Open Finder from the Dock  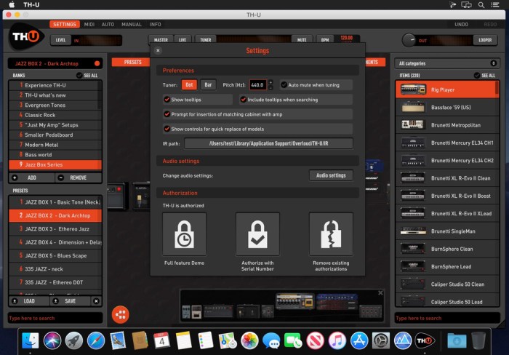point(31,340)
